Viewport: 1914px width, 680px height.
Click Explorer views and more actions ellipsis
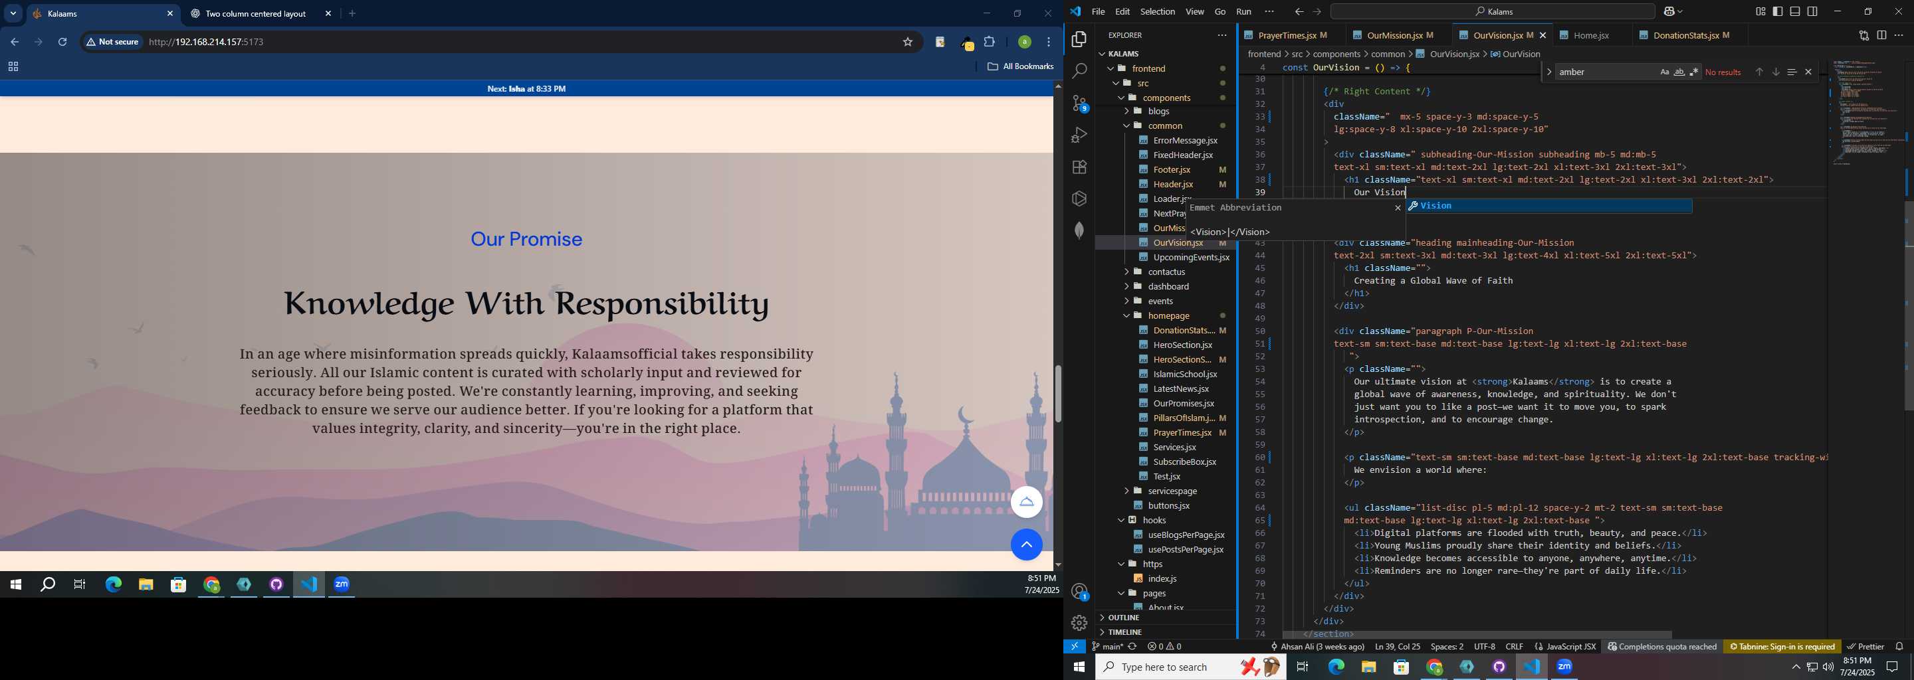tap(1222, 35)
